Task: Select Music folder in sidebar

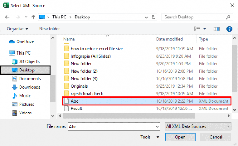Action: pos(21,96)
